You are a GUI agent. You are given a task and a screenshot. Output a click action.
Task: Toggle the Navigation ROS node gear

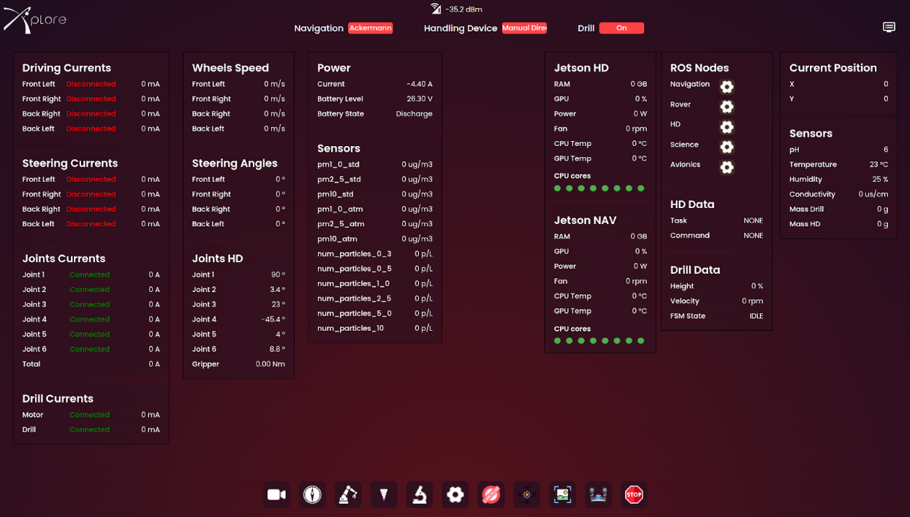coord(727,87)
